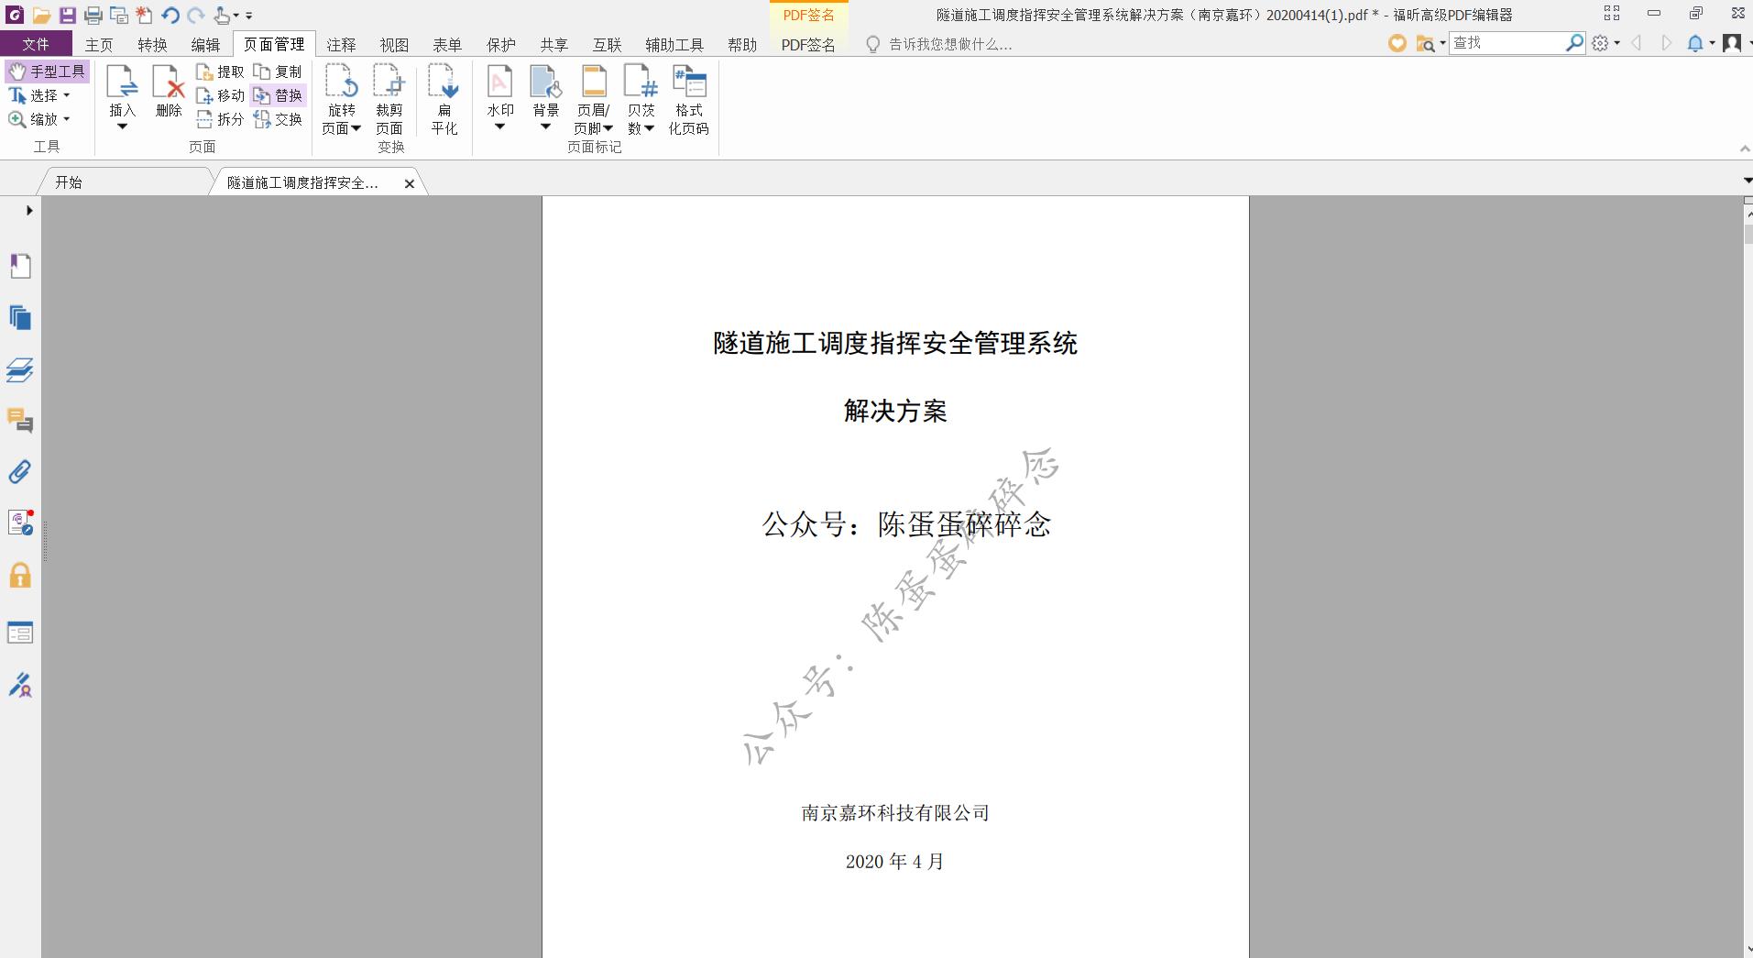This screenshot has width=1753, height=958.
Task: Open the attachments panel in the sidebar
Action: 20,471
